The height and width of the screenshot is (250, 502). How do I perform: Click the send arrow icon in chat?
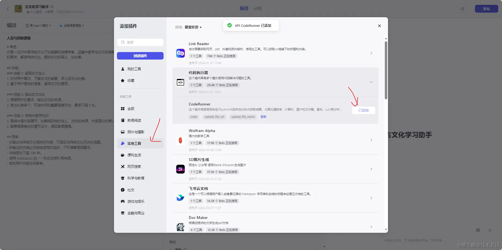point(490,230)
